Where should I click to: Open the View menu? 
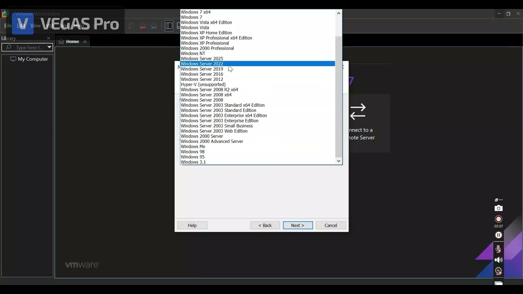pyautogui.click(x=36, y=26)
